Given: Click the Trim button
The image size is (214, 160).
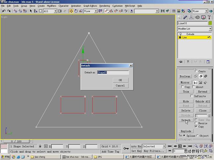Looking at the screenshot, I should coord(186,91).
